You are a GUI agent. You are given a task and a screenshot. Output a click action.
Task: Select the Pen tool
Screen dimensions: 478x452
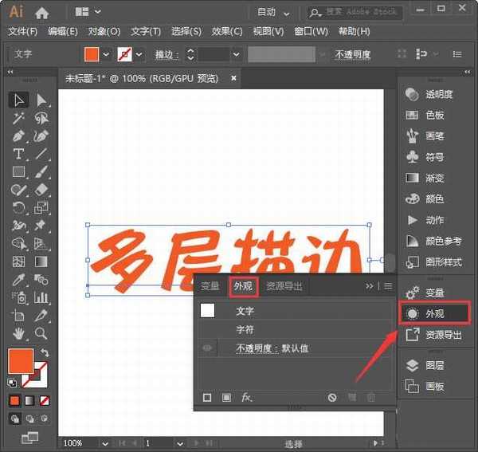18,136
